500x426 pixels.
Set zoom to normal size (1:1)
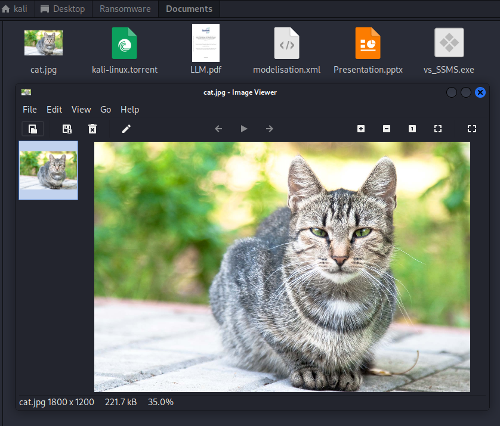coord(412,129)
